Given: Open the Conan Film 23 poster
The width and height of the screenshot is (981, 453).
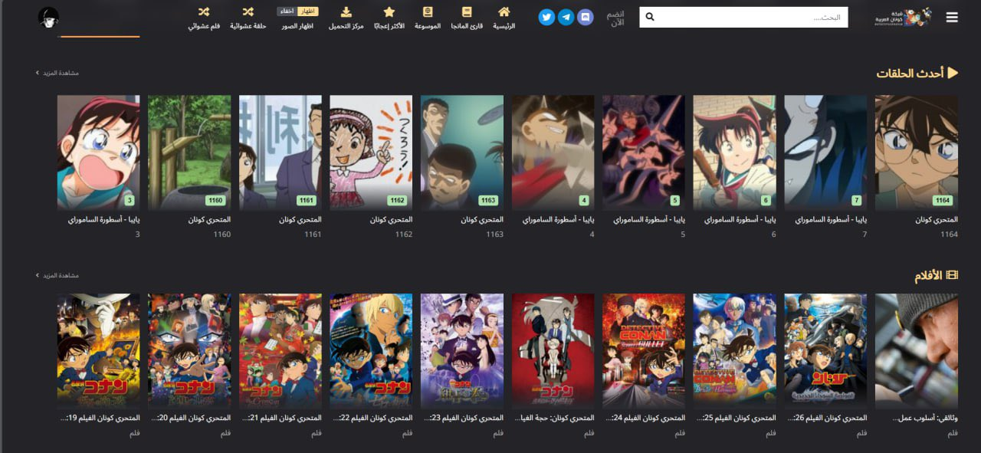Looking at the screenshot, I should click(x=462, y=351).
